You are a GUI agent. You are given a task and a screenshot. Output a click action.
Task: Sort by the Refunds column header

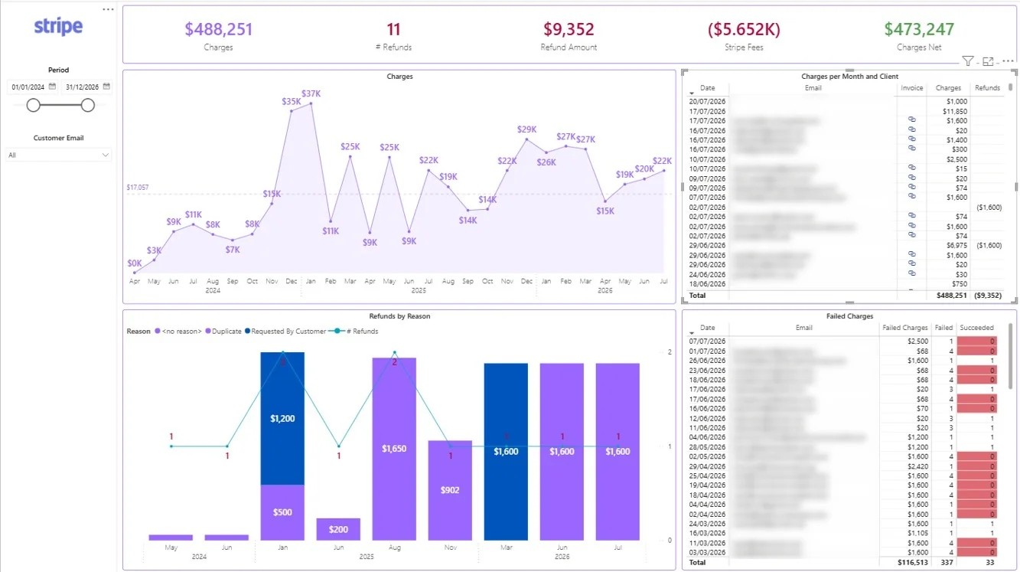click(x=988, y=88)
